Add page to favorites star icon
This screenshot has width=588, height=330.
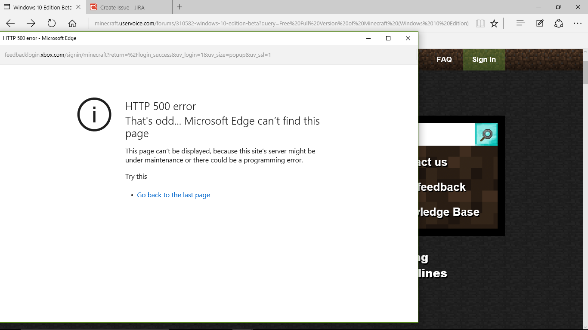(494, 23)
